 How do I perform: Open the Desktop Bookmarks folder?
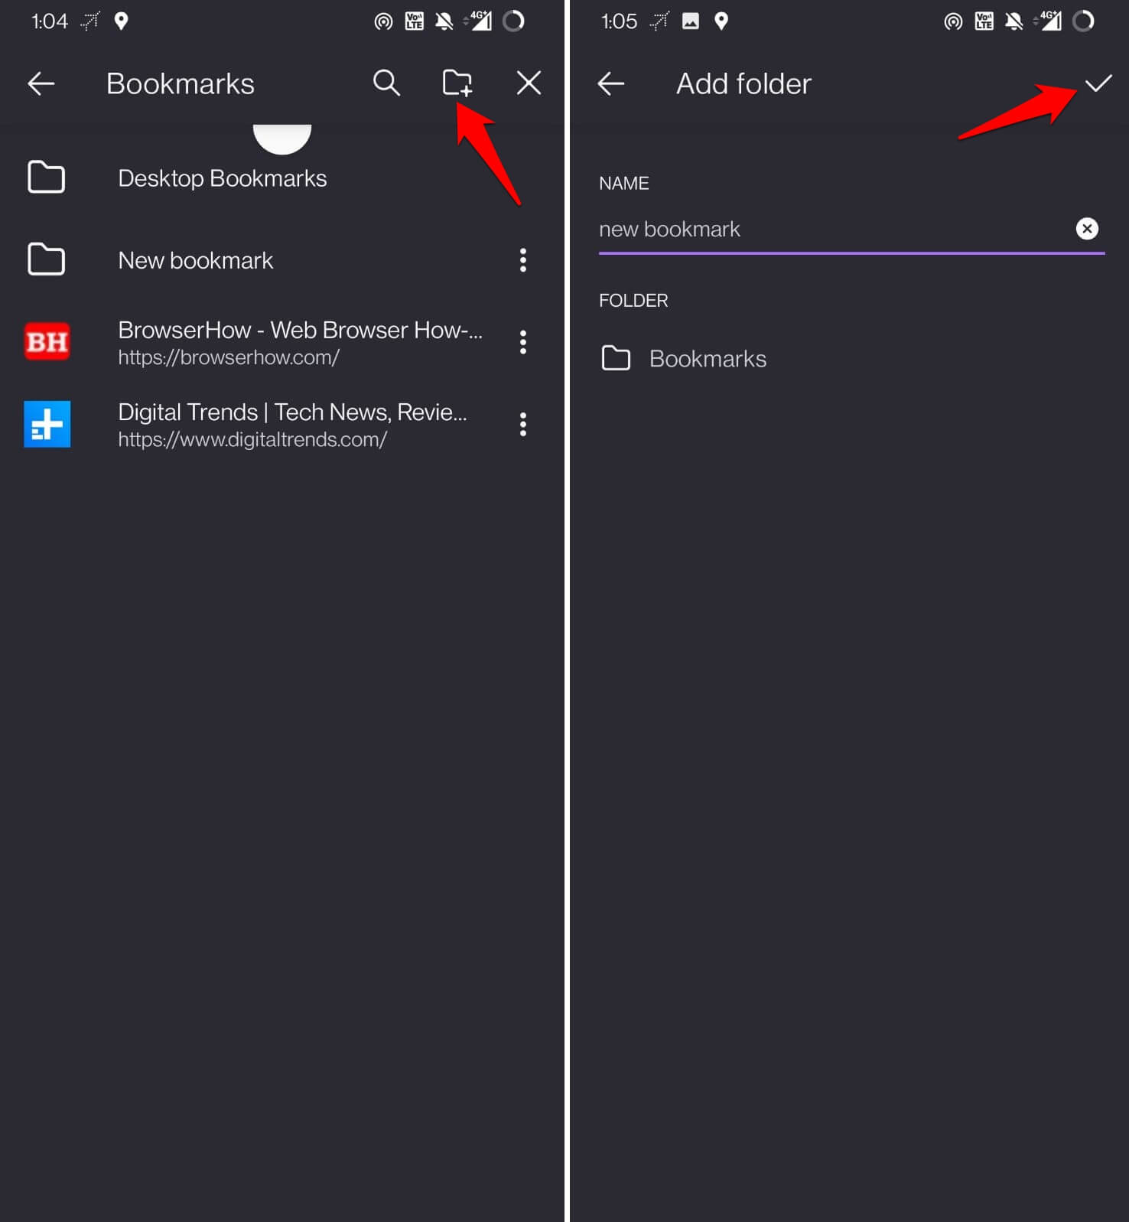(x=281, y=178)
